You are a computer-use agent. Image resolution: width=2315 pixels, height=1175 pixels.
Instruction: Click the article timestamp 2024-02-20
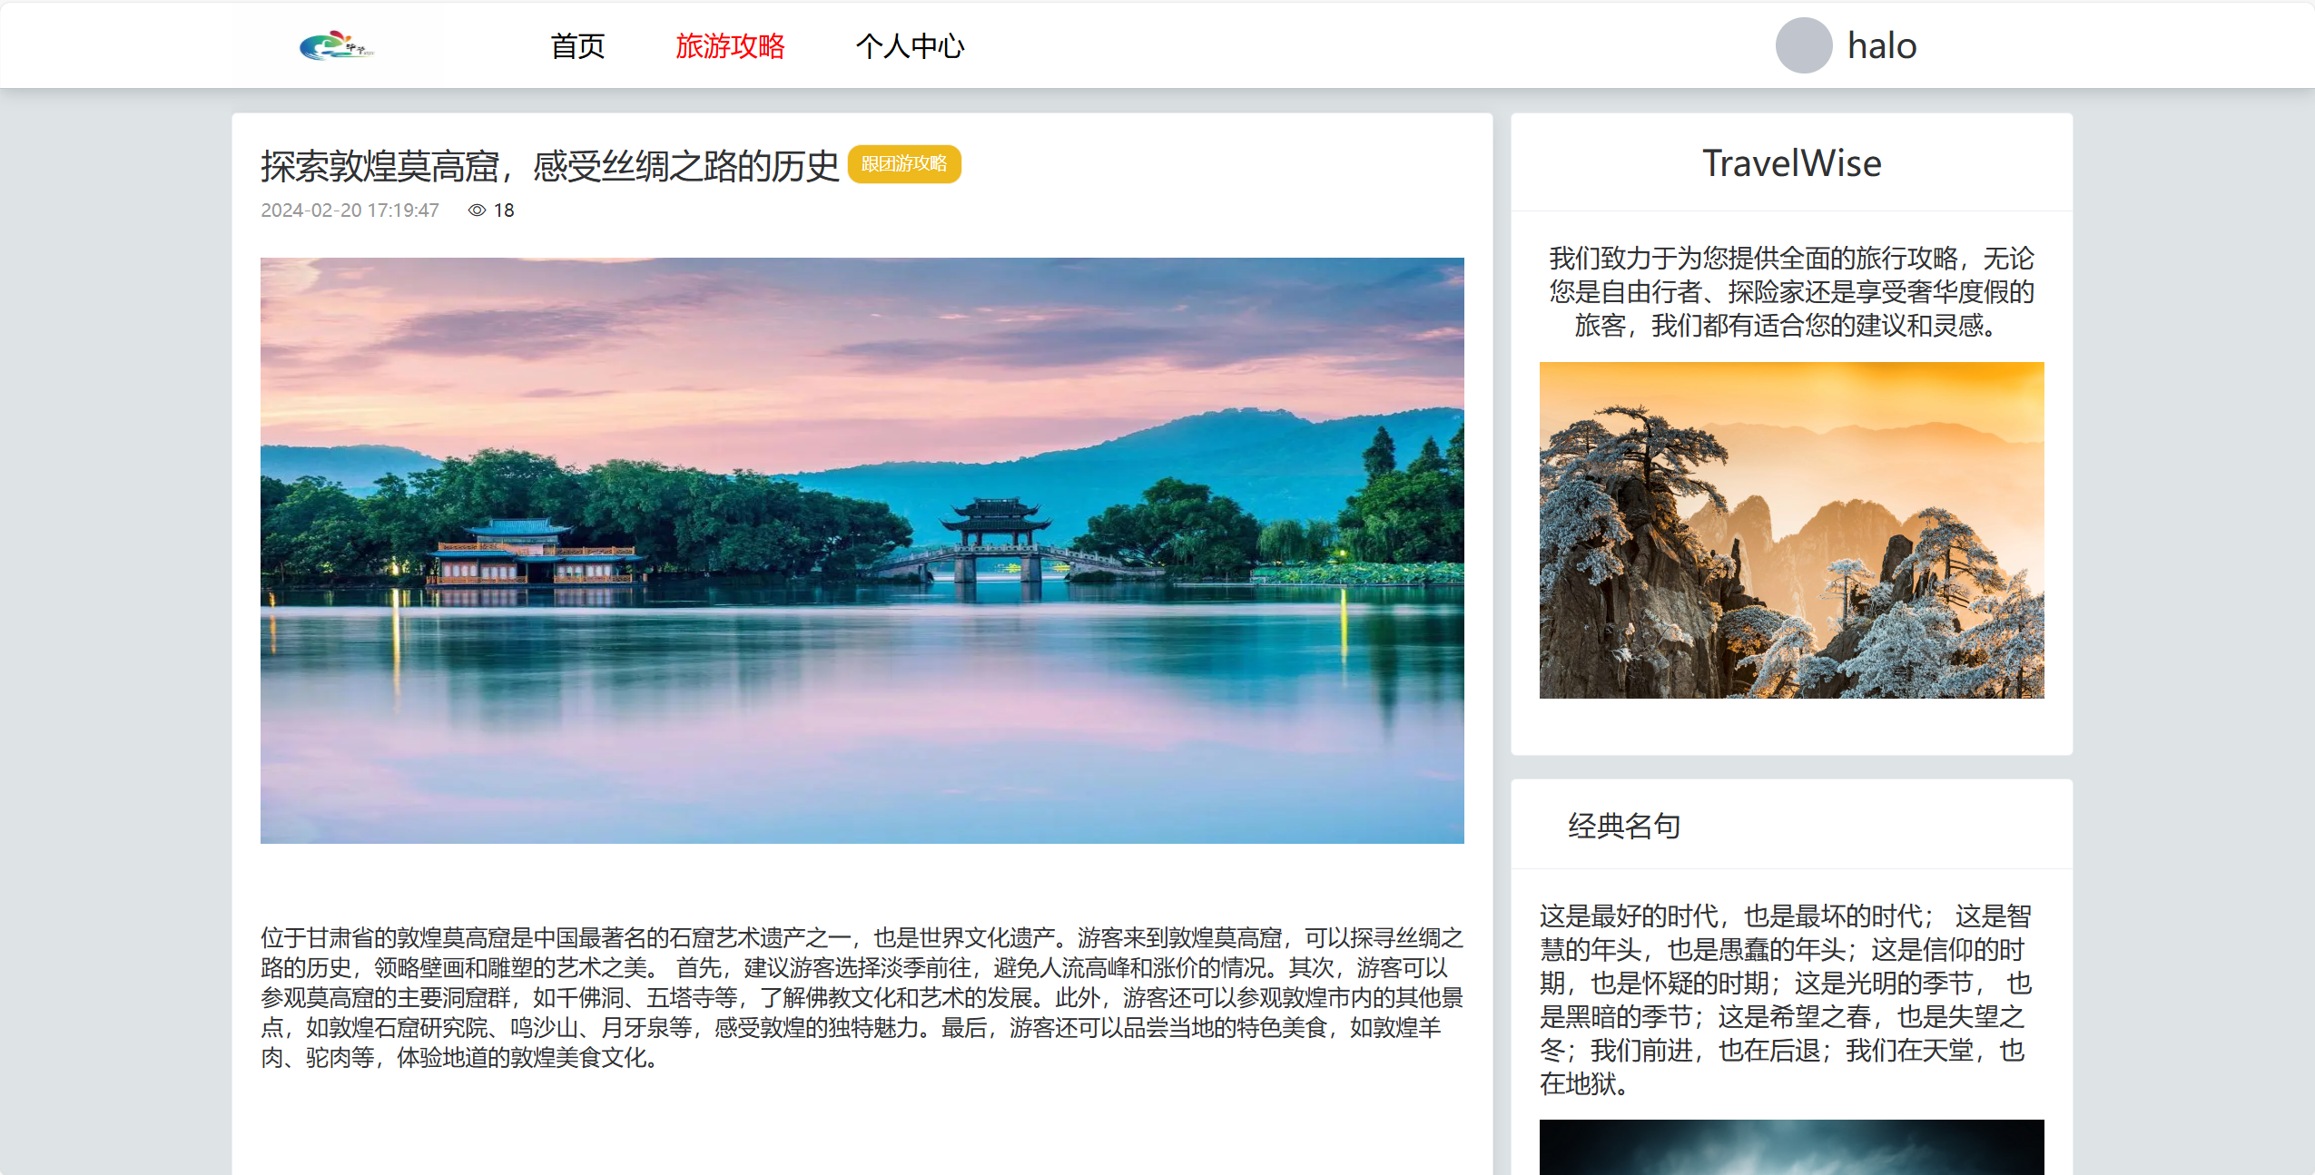click(x=350, y=211)
